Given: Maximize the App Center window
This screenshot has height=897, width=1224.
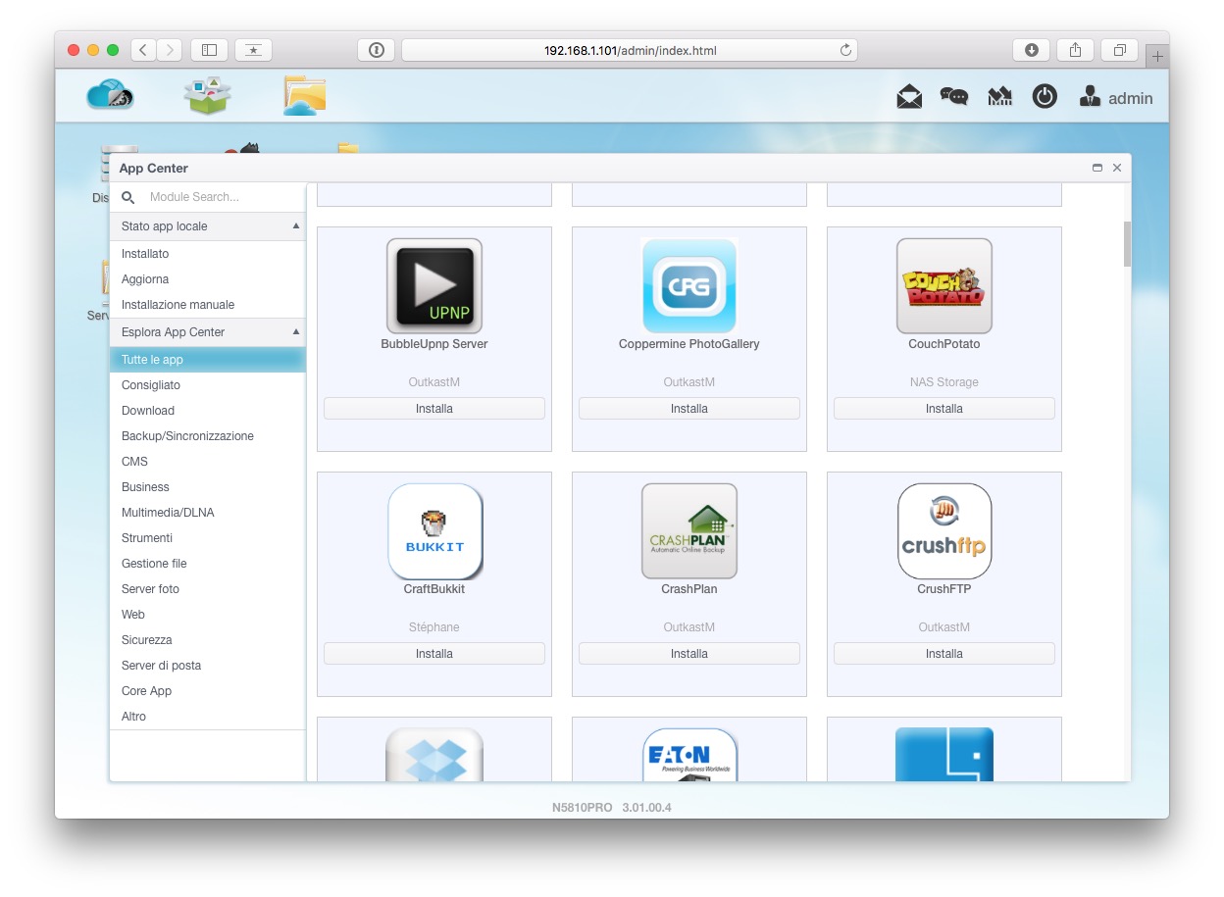Looking at the screenshot, I should 1097,168.
